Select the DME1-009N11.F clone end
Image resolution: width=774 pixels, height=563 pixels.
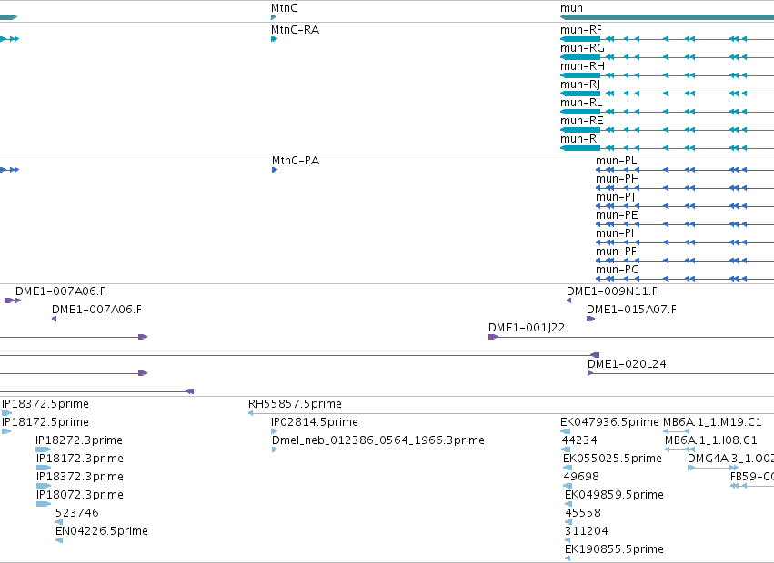pyautogui.click(x=612, y=291)
